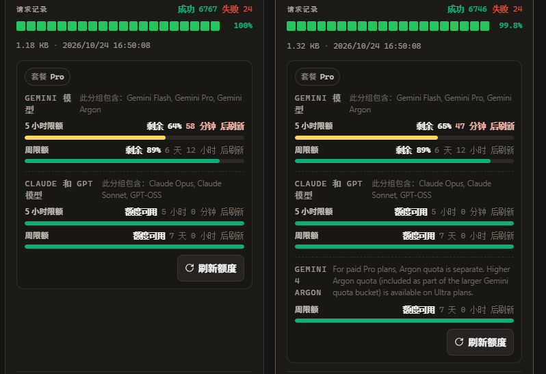
Task: Click the right card's 刷新额度 button label
Action: click(486, 342)
